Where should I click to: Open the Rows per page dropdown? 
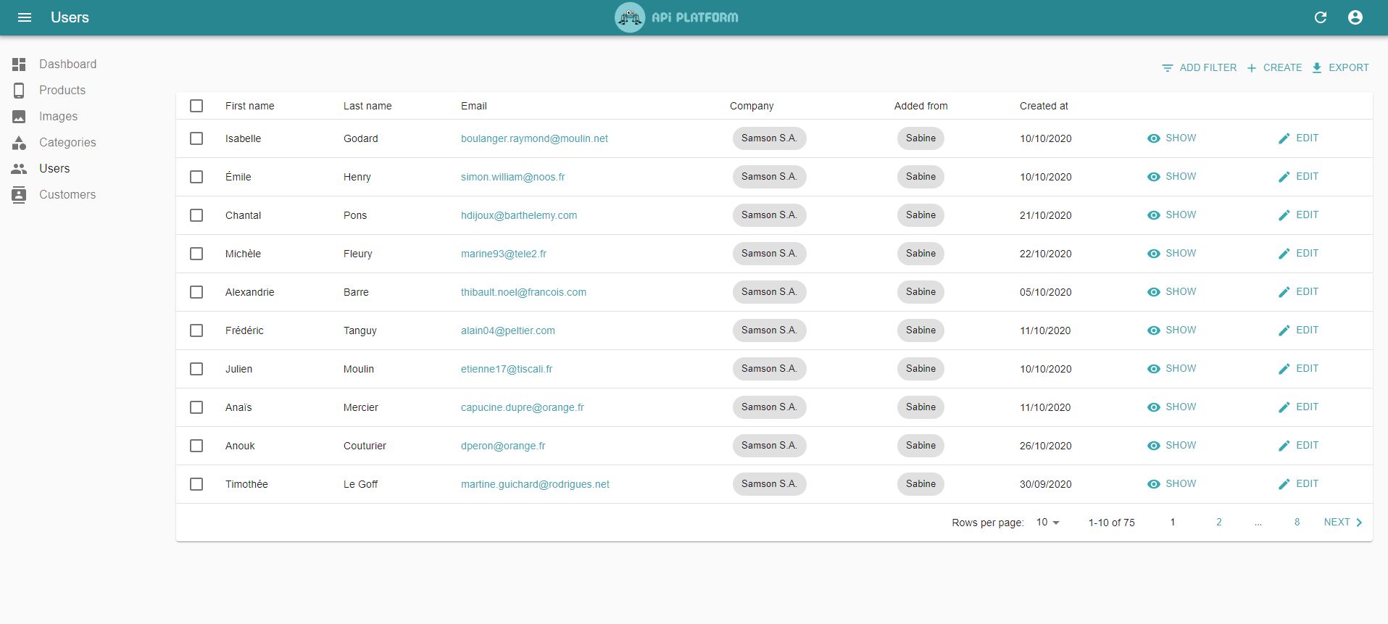click(x=1047, y=523)
